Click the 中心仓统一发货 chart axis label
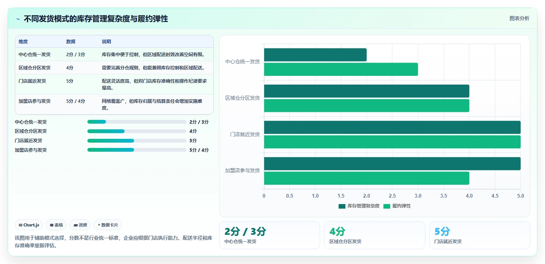This screenshot has width=545, height=264. (x=242, y=61)
